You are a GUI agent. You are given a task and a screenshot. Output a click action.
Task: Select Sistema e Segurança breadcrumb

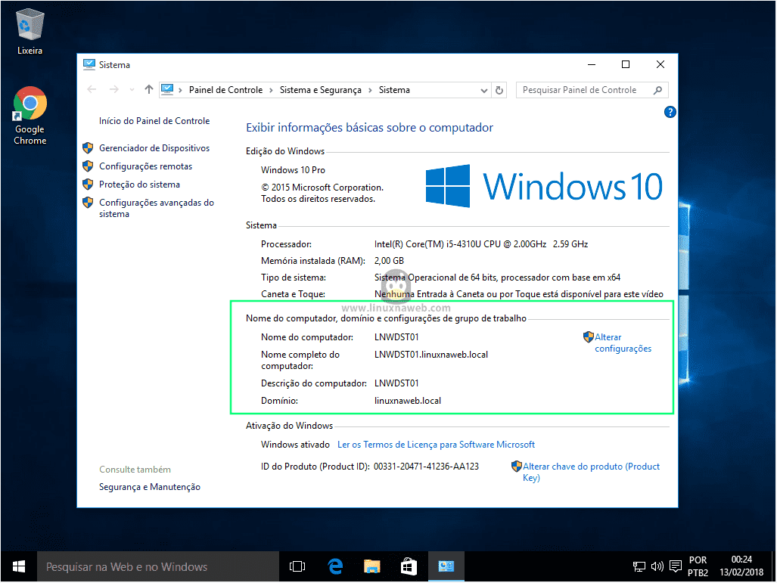[321, 90]
